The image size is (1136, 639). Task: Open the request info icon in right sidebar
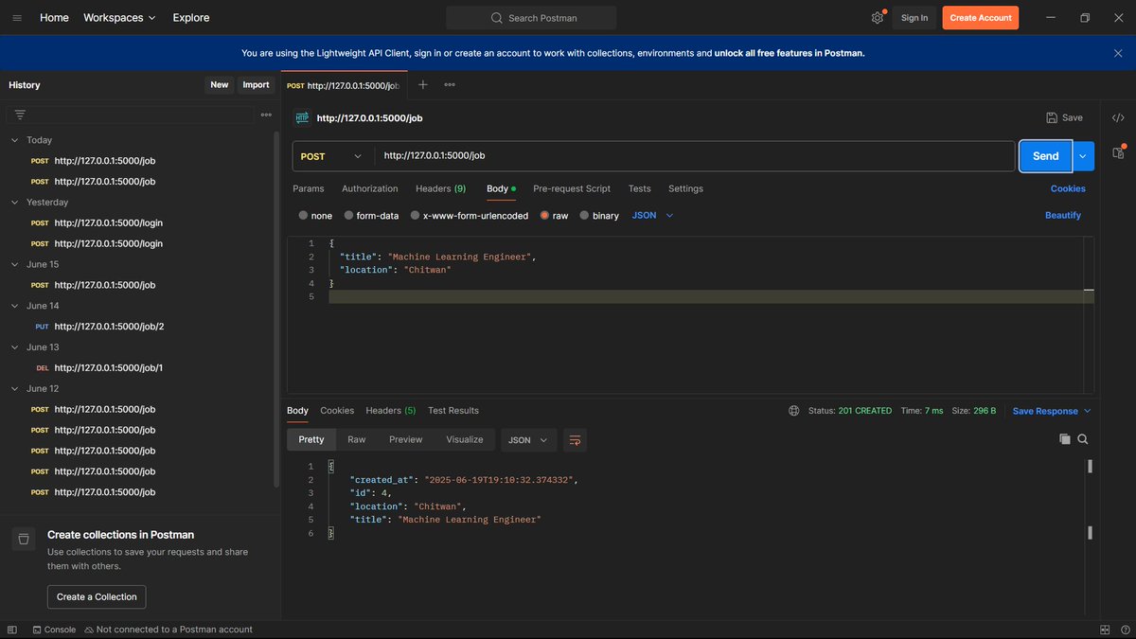1118,152
